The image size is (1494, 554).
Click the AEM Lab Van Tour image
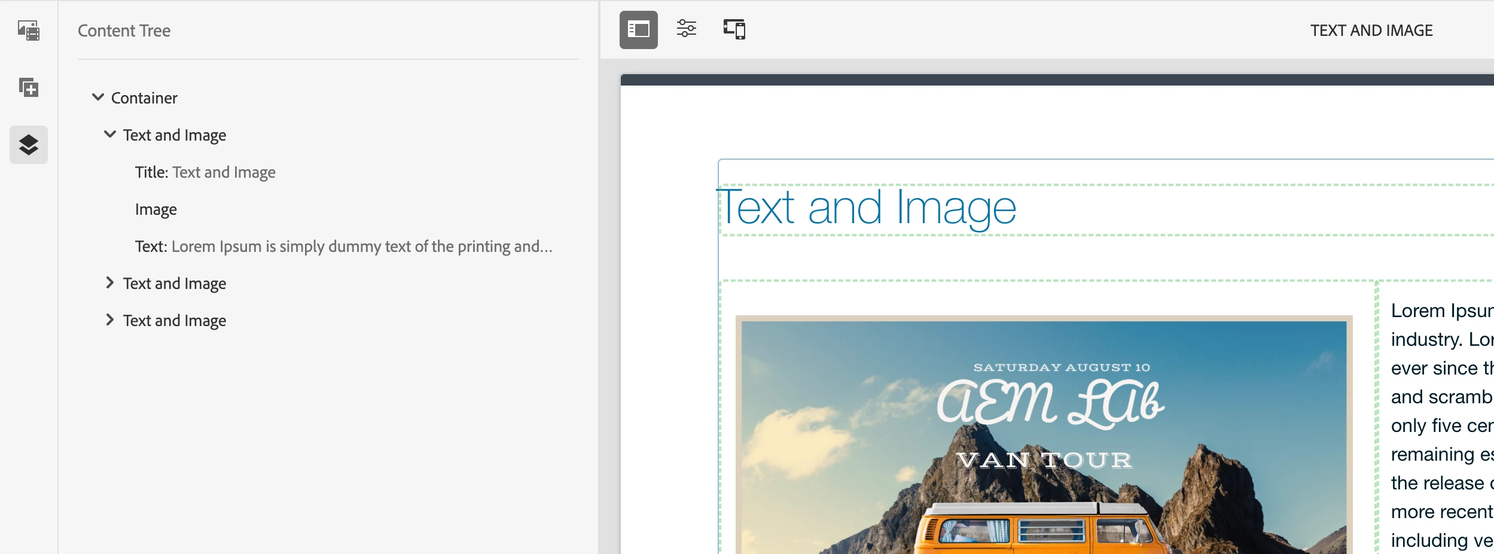[1044, 435]
